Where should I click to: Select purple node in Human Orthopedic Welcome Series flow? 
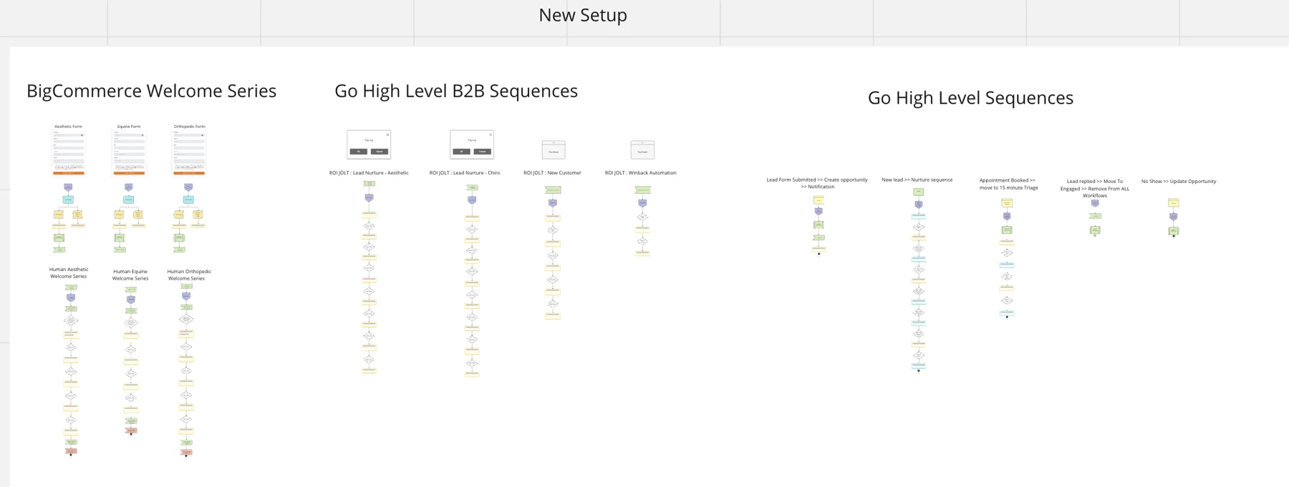[186, 296]
